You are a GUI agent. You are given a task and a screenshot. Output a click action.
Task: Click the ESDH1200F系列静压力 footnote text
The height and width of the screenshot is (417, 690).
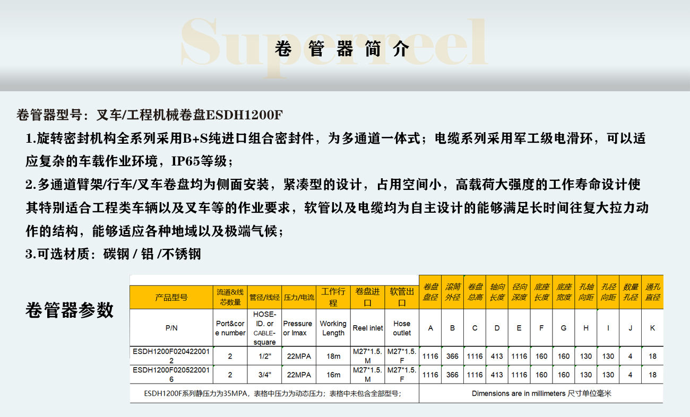coord(273,394)
